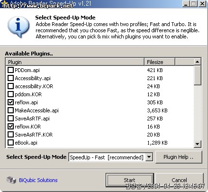Enable the eBook.api checkbox
The width and height of the screenshot is (208, 192).
pyautogui.click(x=10, y=143)
